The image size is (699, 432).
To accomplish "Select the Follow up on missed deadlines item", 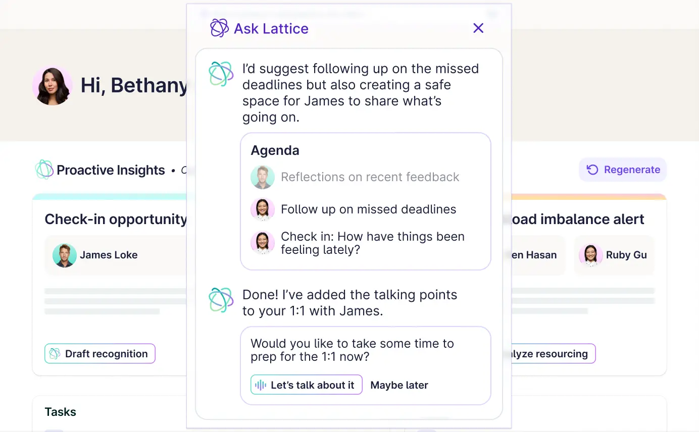I will pyautogui.click(x=368, y=209).
